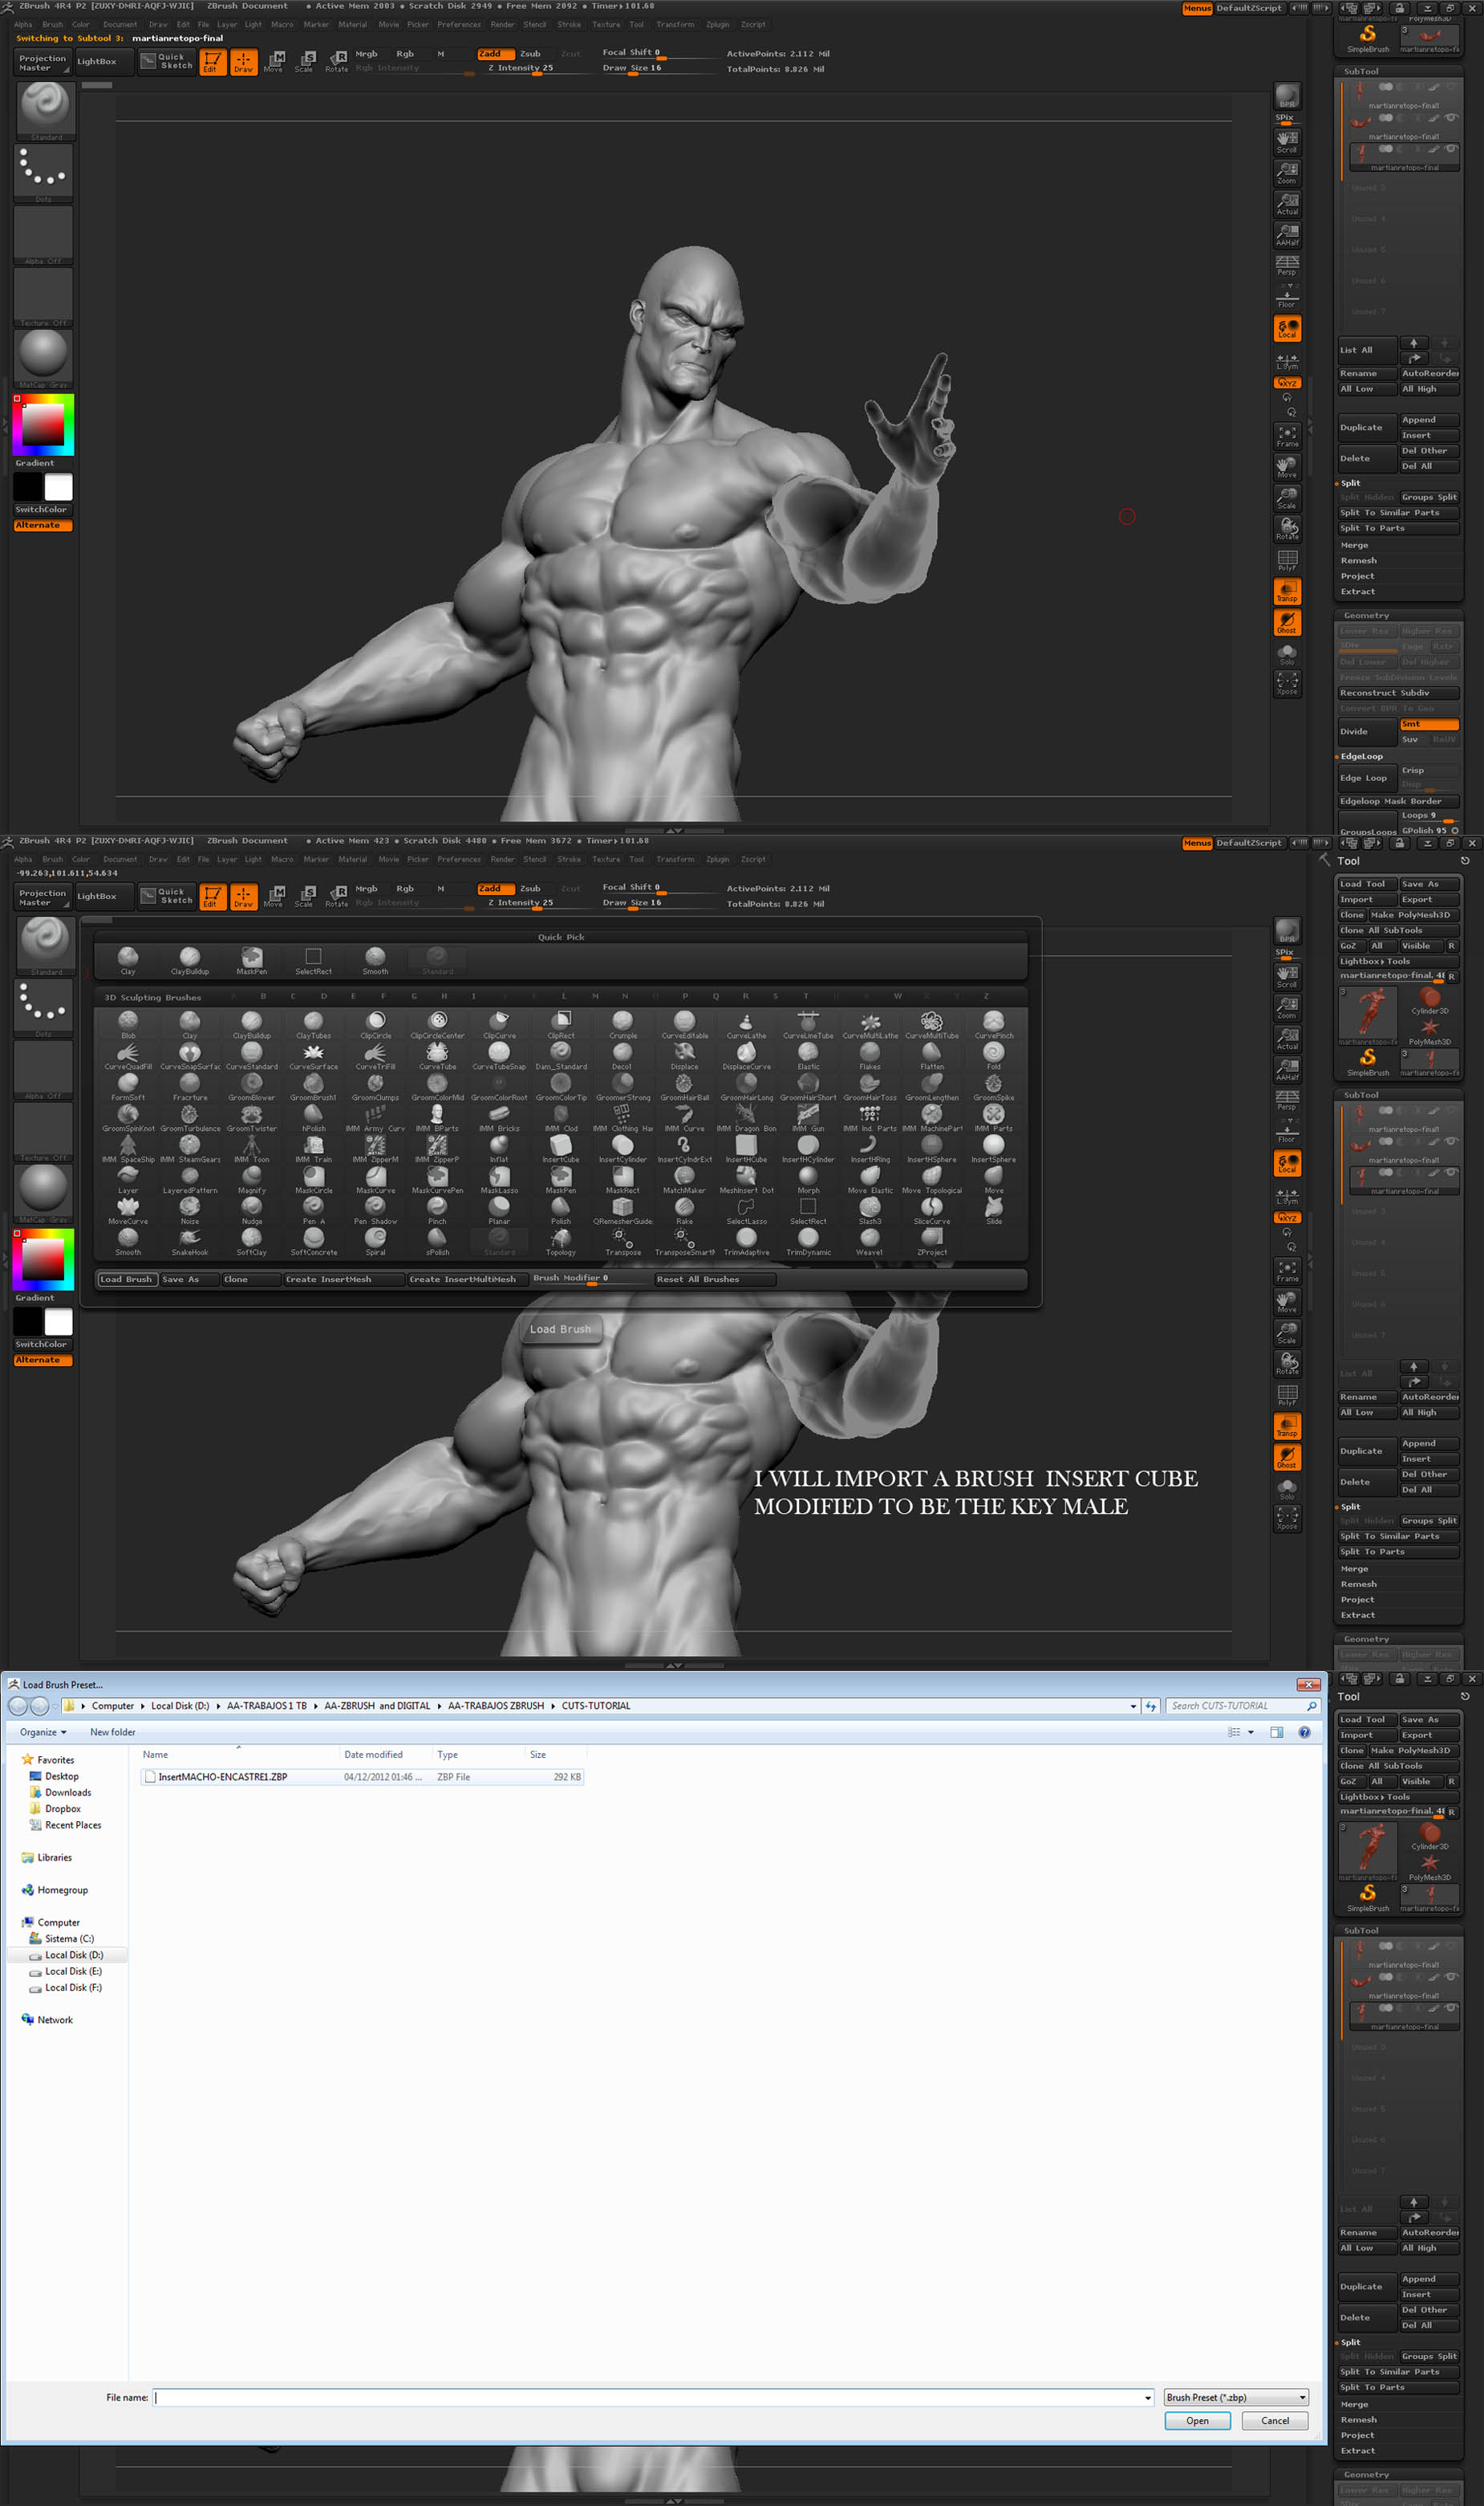Filter brushes by letter W
Screen dimensions: 1484x2506
tap(897, 996)
